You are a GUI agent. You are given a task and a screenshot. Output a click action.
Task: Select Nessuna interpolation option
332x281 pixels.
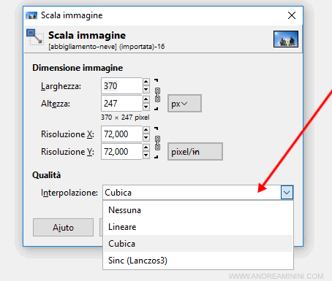point(198,210)
